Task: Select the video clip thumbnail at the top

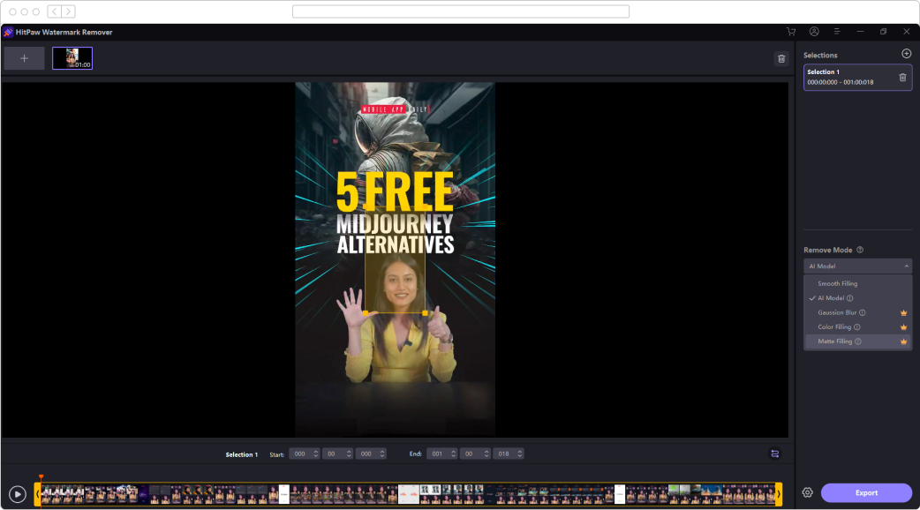Action: pyautogui.click(x=72, y=57)
